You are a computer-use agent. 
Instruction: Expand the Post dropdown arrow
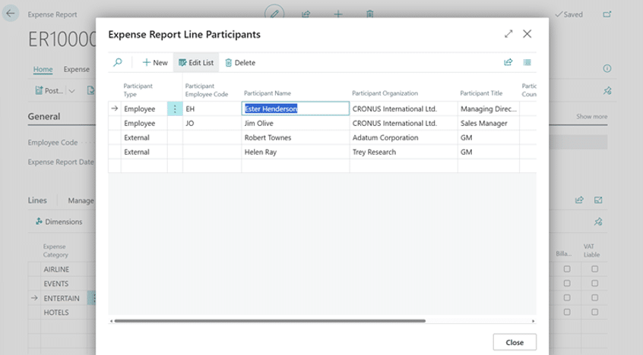72,91
